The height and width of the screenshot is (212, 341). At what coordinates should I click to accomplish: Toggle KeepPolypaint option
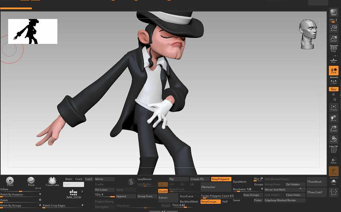pos(221,179)
